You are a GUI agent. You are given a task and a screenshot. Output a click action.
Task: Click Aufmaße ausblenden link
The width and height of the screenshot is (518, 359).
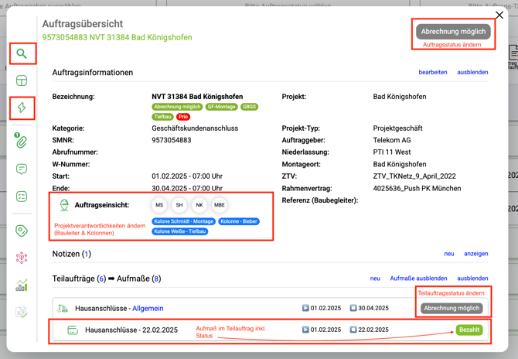[x=418, y=278]
